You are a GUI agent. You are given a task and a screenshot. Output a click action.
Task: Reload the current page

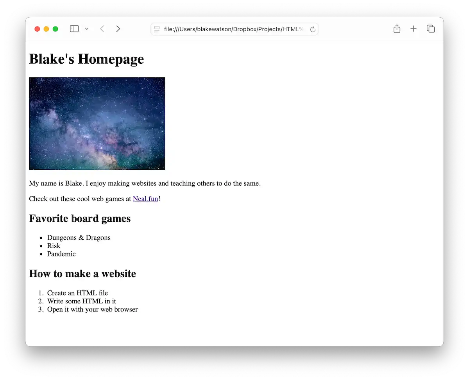click(312, 29)
